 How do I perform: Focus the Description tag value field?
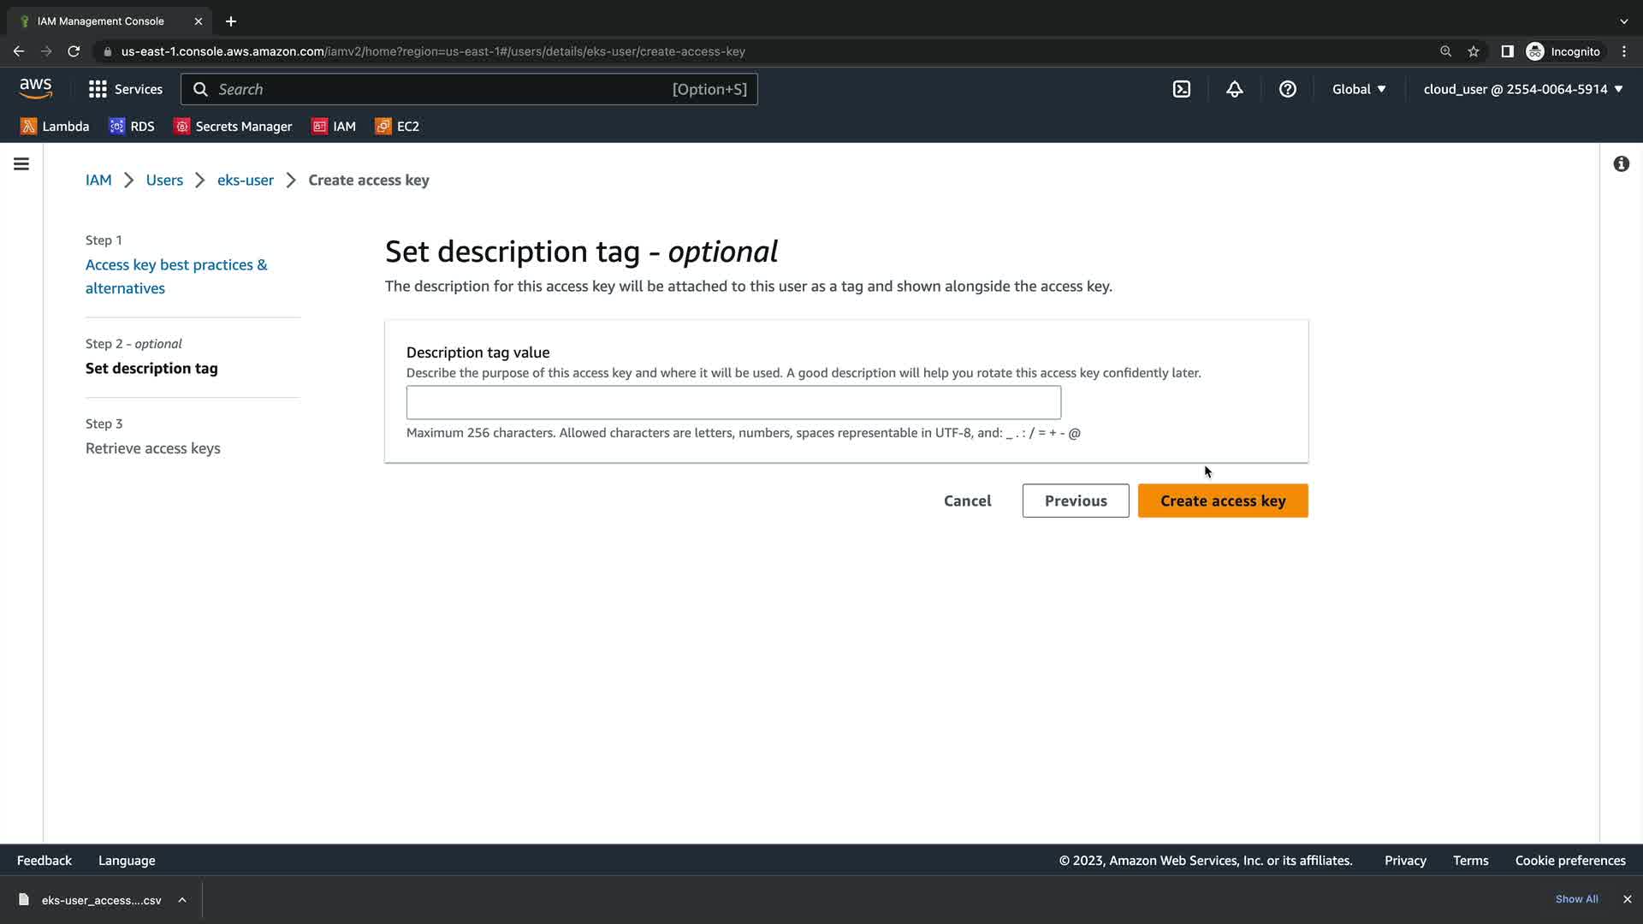pyautogui.click(x=733, y=402)
